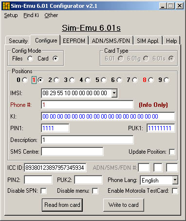Click the ICC ID input field

(x=55, y=168)
